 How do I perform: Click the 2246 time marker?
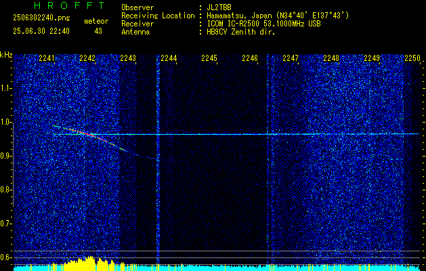[x=250, y=58]
